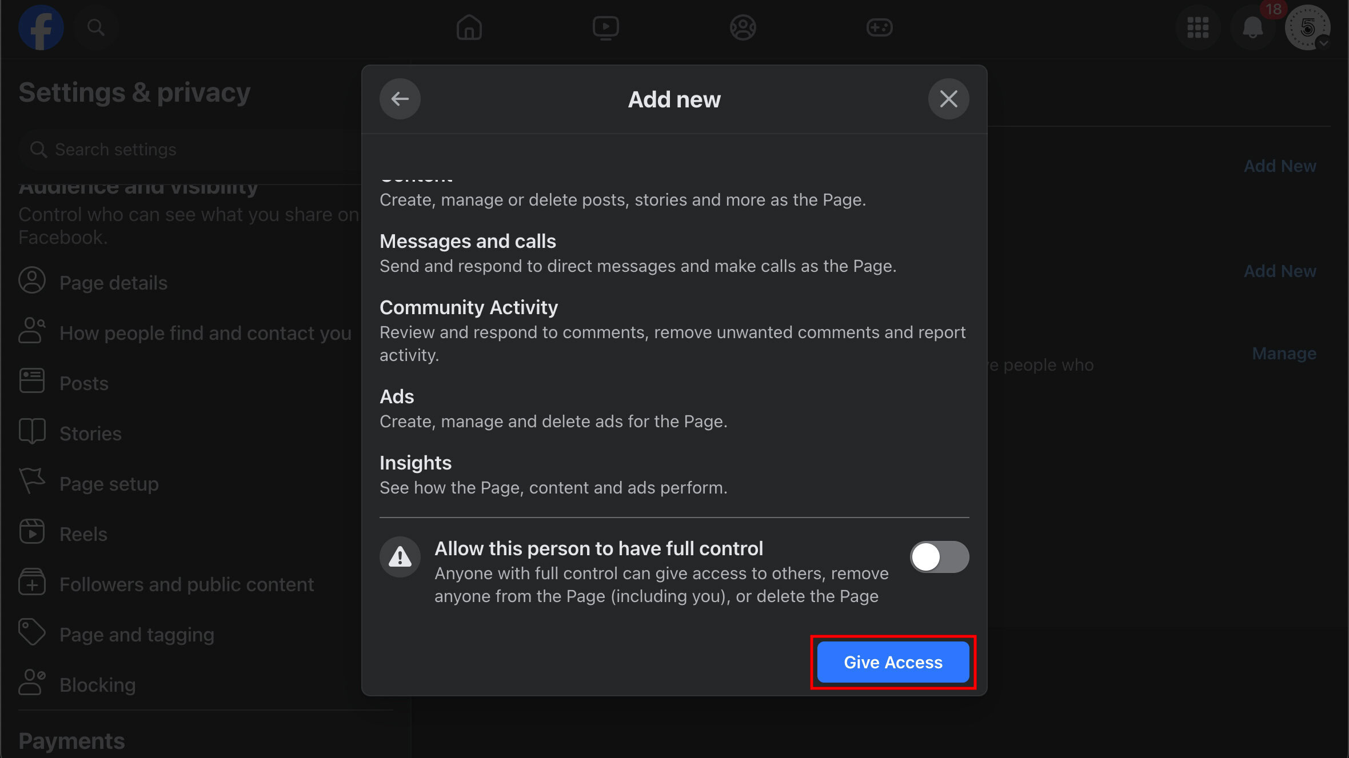Click the back arrow in dialog
This screenshot has width=1349, height=758.
tap(400, 99)
